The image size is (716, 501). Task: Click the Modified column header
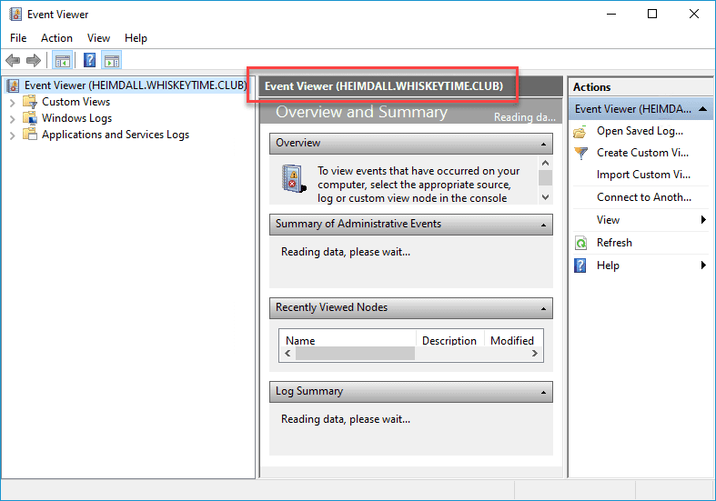point(513,340)
